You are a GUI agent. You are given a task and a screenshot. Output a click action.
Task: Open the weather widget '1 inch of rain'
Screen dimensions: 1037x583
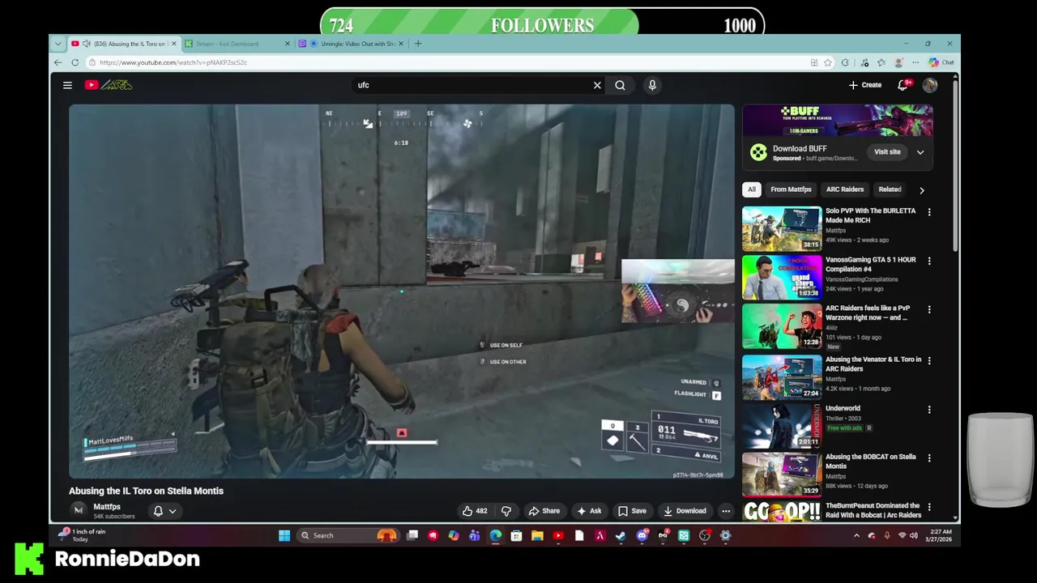(x=83, y=535)
